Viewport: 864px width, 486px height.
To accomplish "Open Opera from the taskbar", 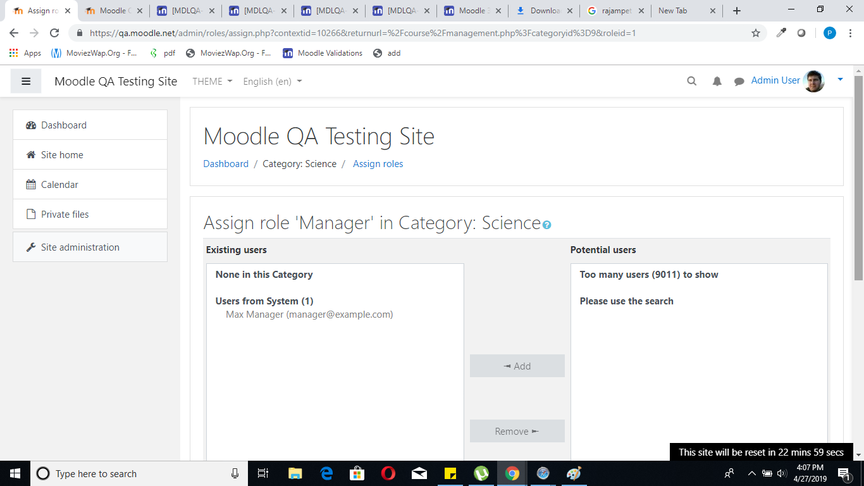I will 388,473.
